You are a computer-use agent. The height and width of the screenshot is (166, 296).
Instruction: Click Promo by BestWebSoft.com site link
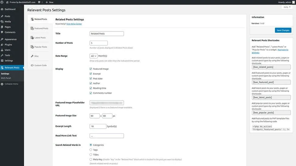click(22, 2)
